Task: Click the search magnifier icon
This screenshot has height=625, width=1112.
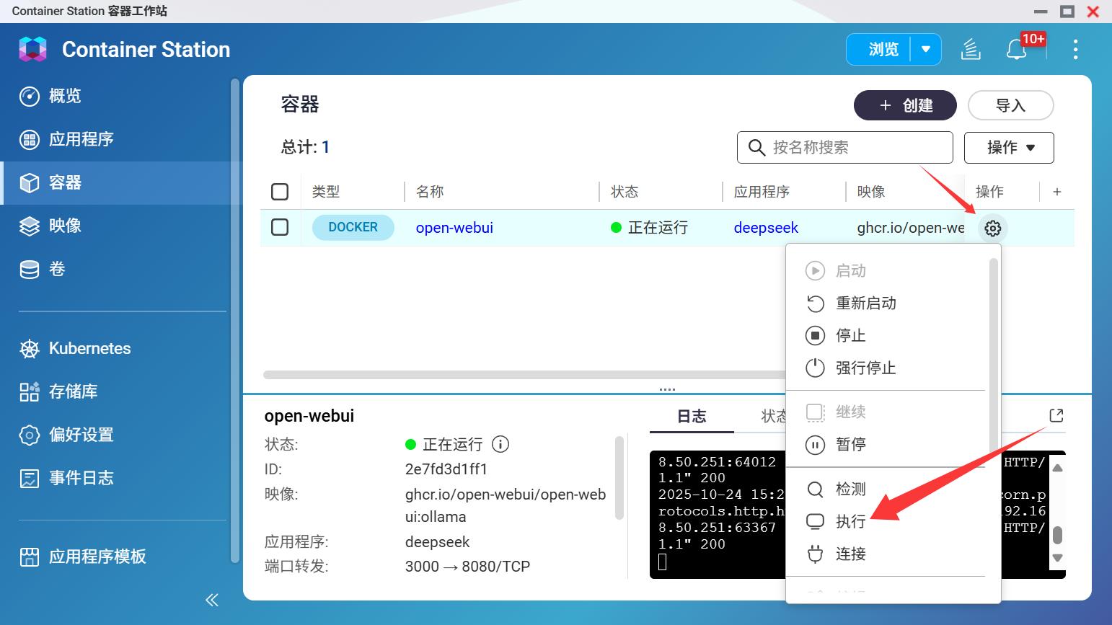Action: point(756,148)
